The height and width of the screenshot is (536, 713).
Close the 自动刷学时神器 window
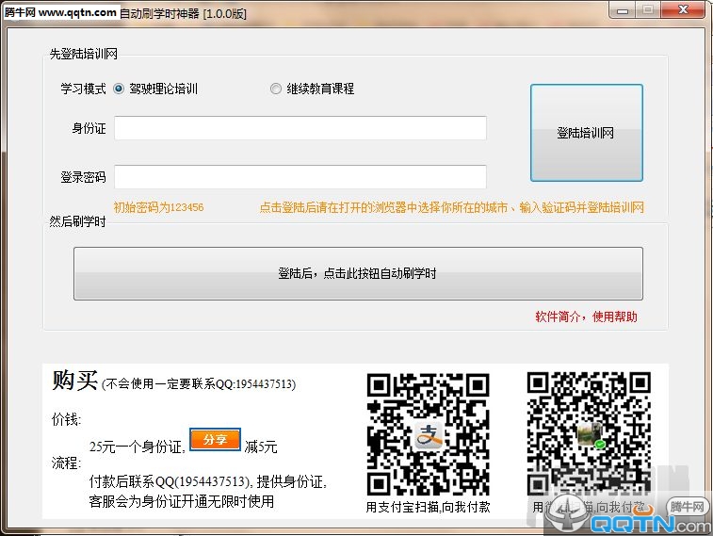pyautogui.click(x=683, y=10)
